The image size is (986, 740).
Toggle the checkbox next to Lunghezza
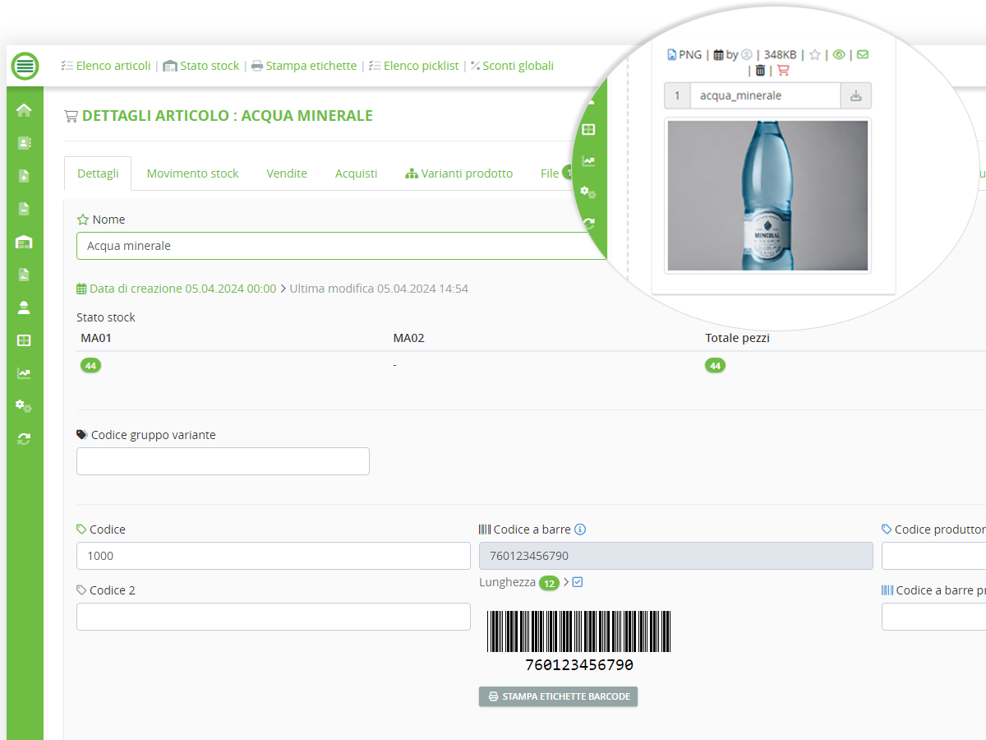pos(578,581)
